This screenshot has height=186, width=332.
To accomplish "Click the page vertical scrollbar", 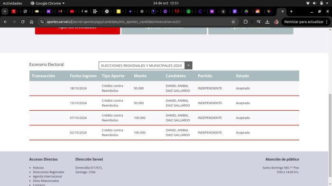I will pyautogui.click(x=330, y=135).
